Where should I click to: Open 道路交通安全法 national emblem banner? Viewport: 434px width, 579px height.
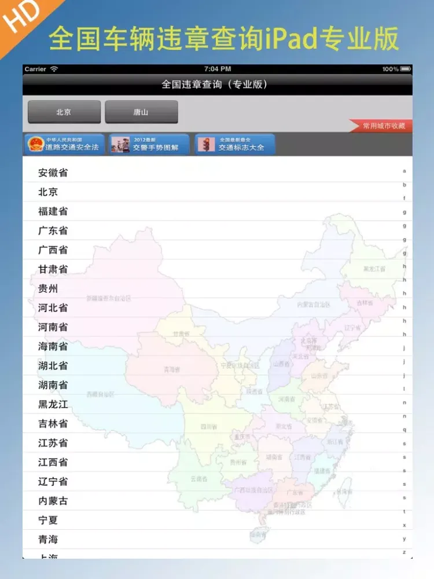tap(64, 144)
